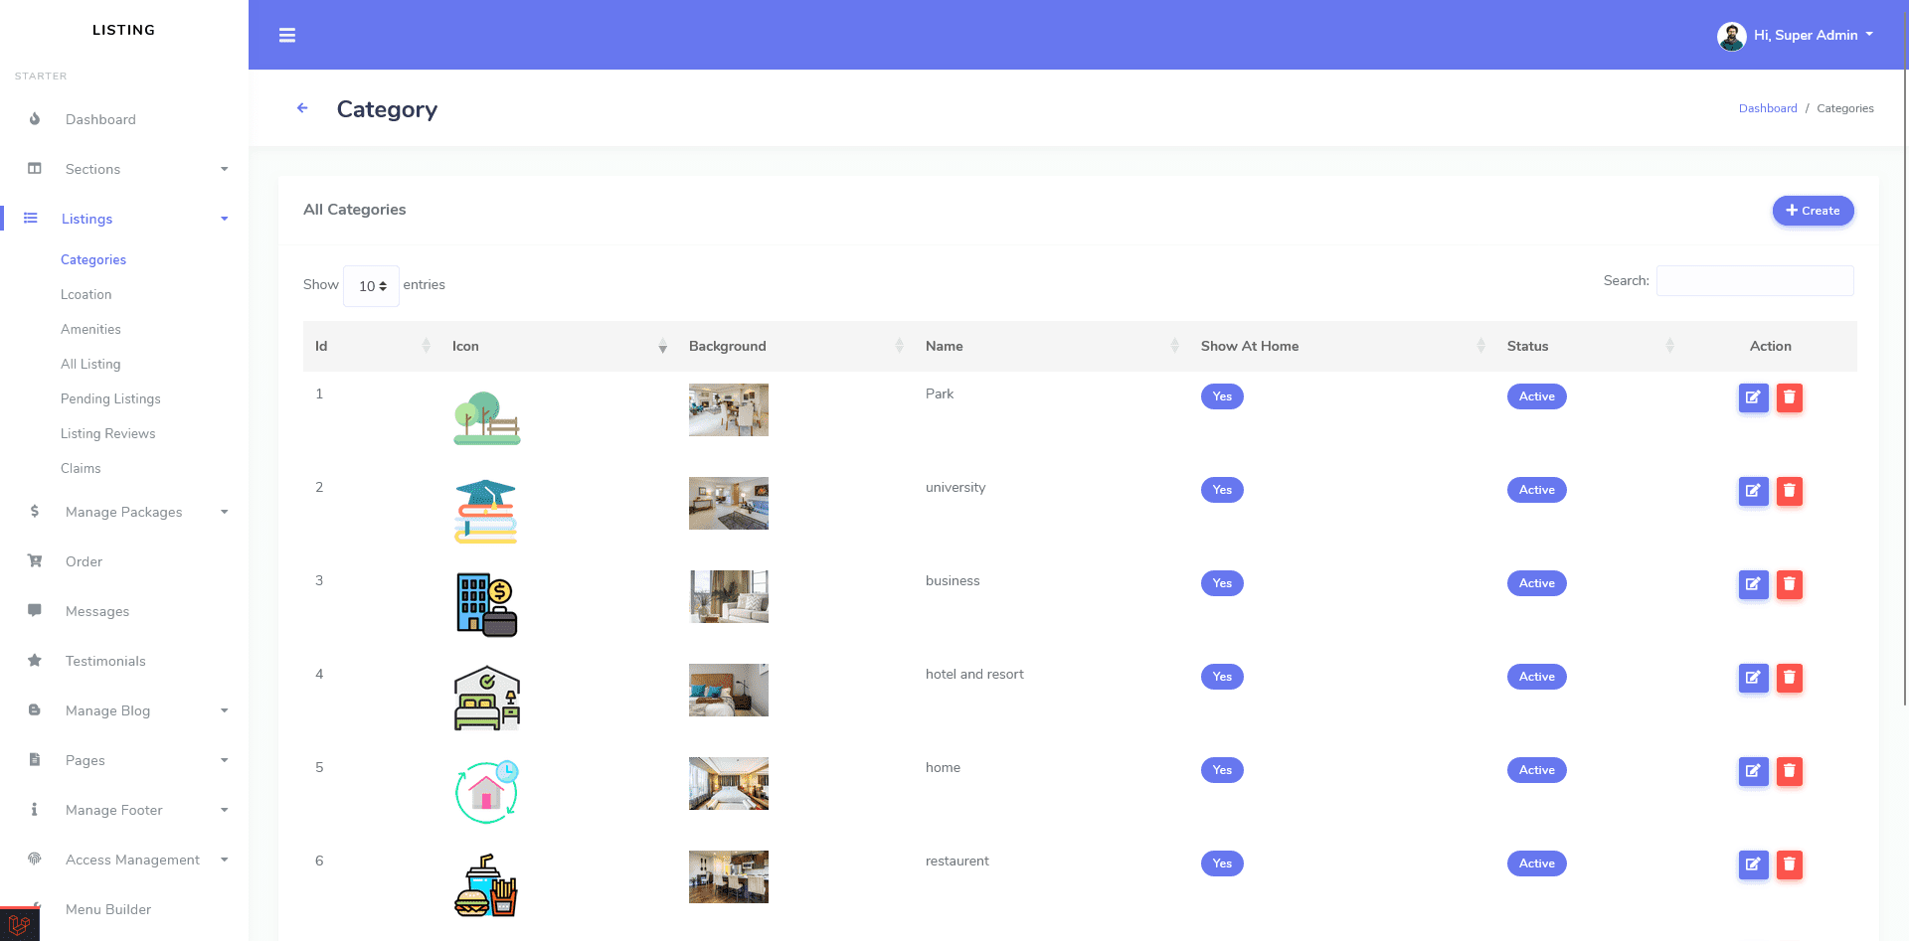Viewport: 1909px width, 941px height.
Task: Click edit icon for home category
Action: tap(1753, 771)
